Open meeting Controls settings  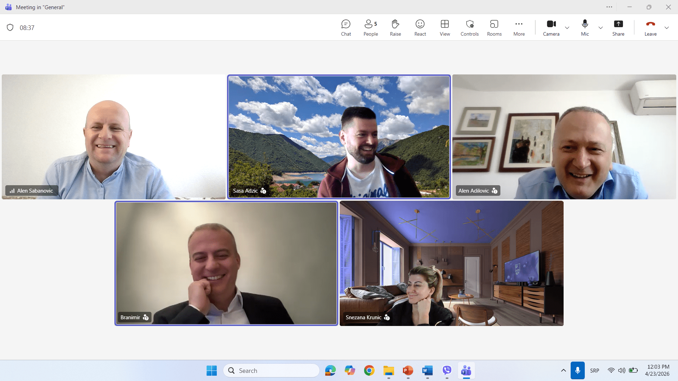(x=469, y=28)
